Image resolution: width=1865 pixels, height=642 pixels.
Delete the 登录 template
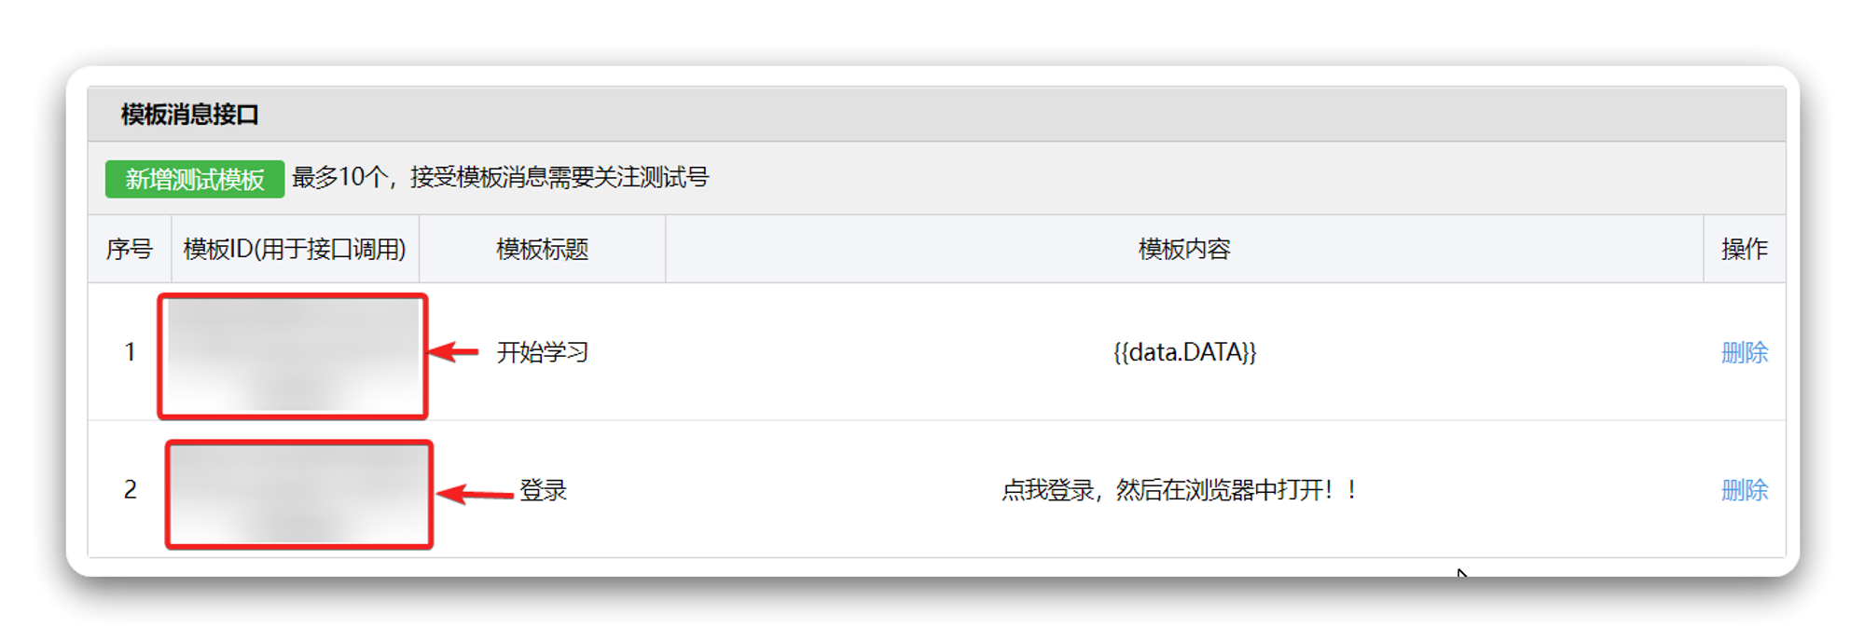pyautogui.click(x=1744, y=490)
